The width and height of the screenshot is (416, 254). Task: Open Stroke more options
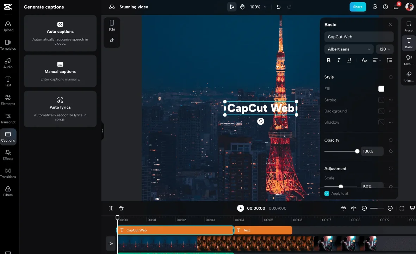coord(391,100)
